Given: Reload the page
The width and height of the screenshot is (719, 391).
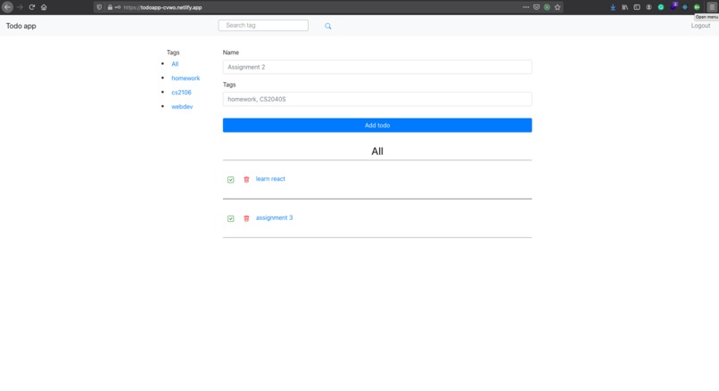Looking at the screenshot, I should (x=31, y=7).
